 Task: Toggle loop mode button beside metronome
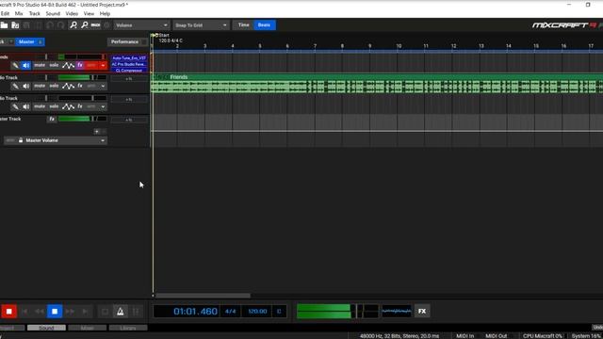[105, 312]
